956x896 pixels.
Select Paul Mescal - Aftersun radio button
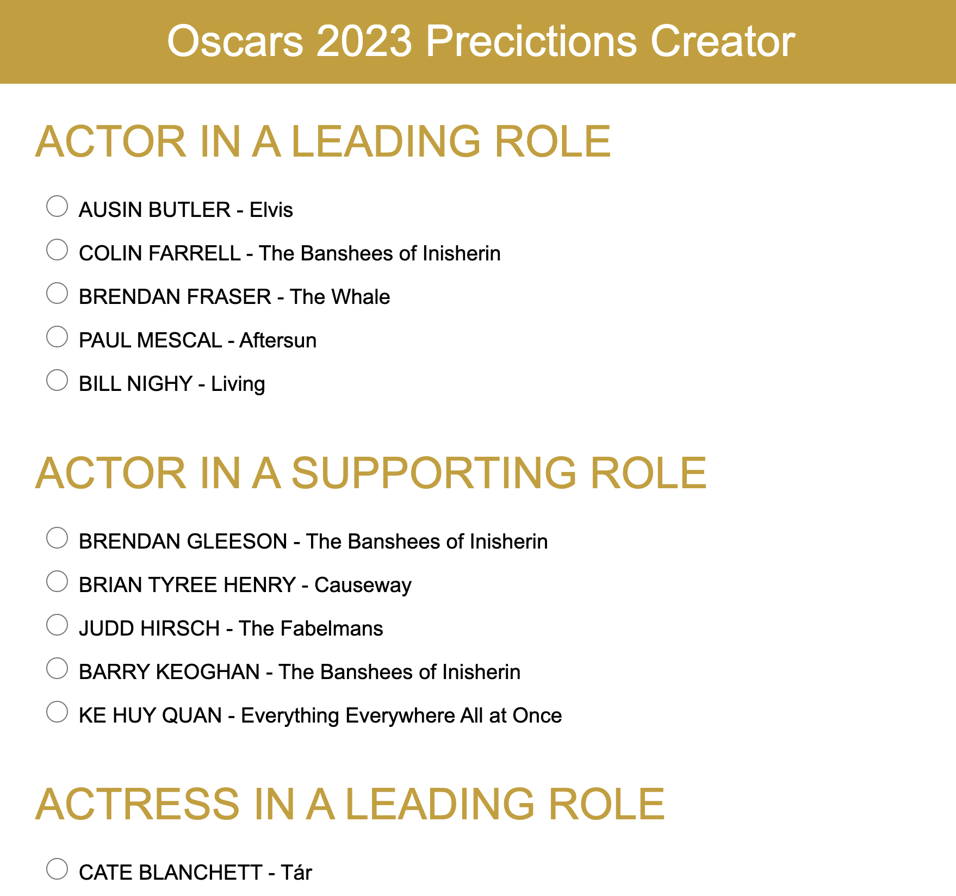(57, 337)
